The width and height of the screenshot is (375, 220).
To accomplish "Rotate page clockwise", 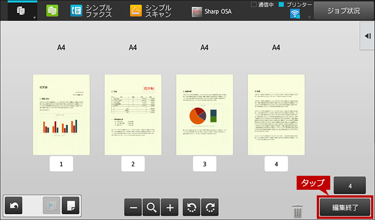I will 210,207.
